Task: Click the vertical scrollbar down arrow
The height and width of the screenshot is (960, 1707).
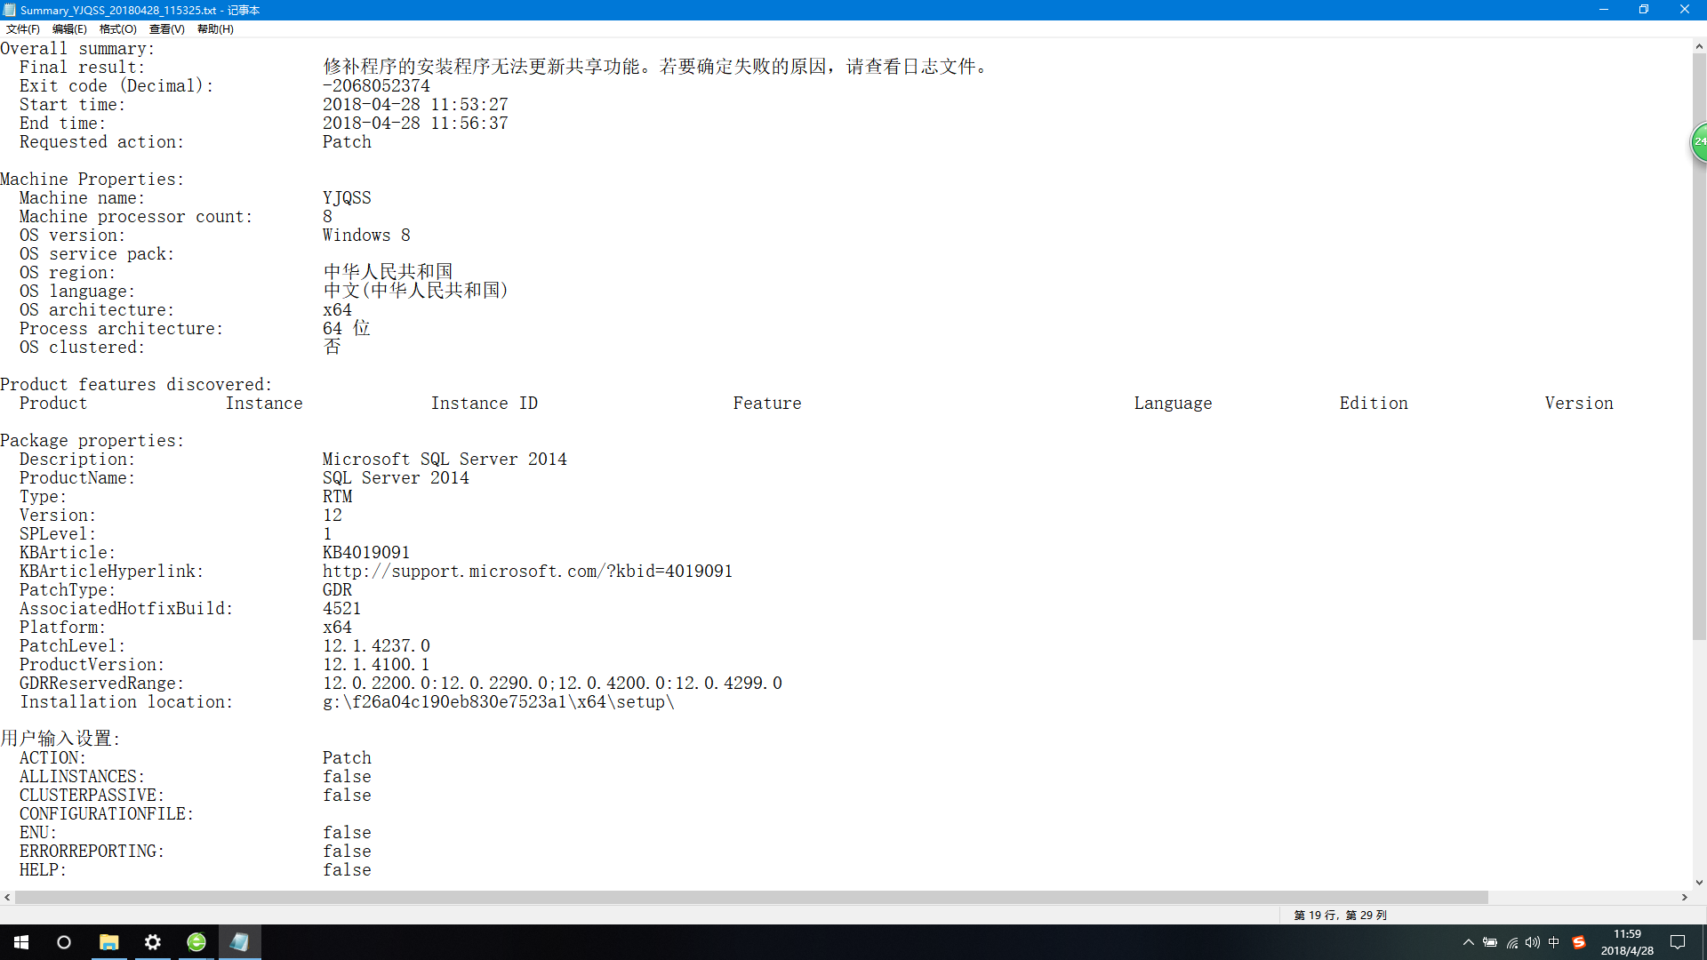Action: click(1699, 883)
